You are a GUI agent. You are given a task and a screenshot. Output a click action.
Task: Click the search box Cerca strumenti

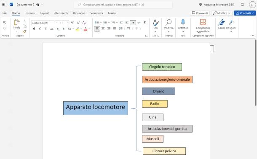coord(123,5)
